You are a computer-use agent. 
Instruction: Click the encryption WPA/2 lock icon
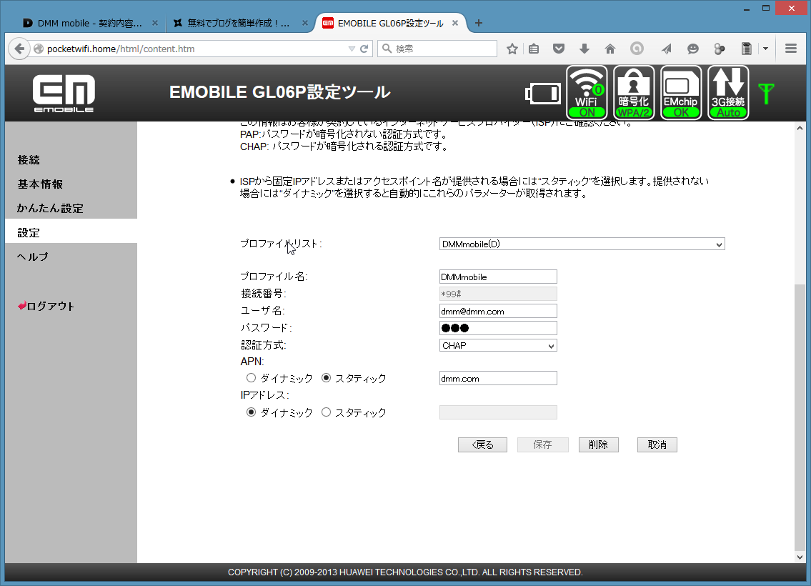coord(634,93)
